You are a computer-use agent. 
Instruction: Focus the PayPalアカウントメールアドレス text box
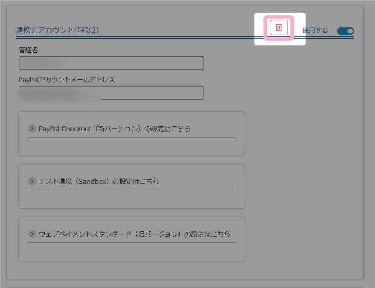point(111,93)
